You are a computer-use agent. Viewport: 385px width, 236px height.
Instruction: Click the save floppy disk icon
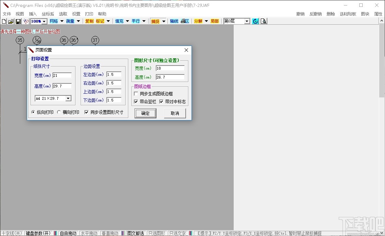pos(18,21)
